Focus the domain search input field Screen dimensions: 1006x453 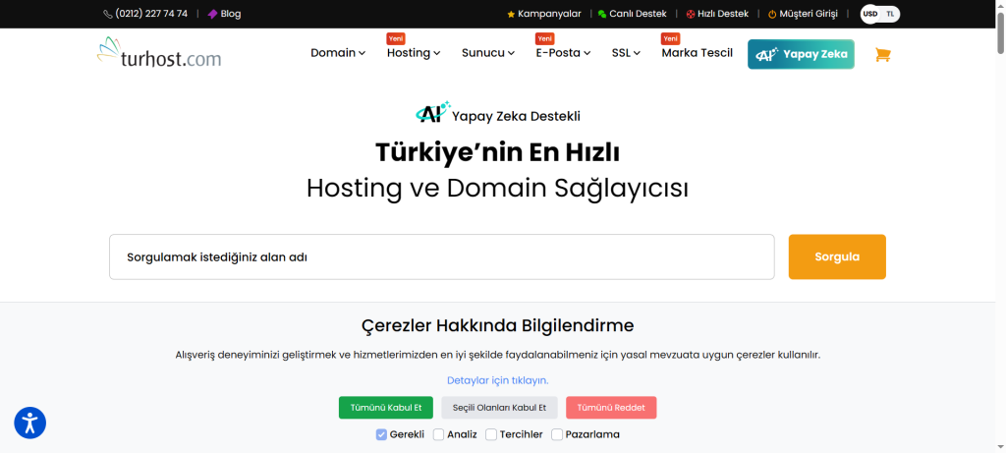(x=441, y=256)
